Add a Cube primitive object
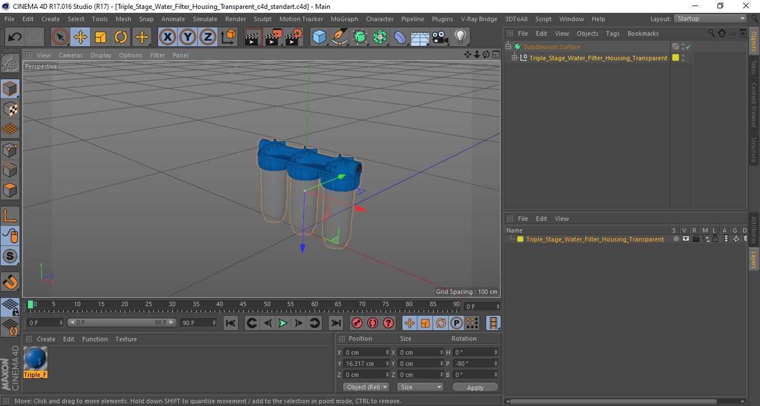 [320, 37]
